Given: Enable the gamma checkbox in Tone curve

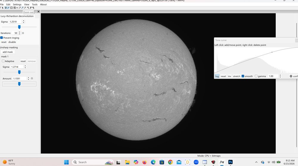Looking at the screenshot, I should (256, 76).
